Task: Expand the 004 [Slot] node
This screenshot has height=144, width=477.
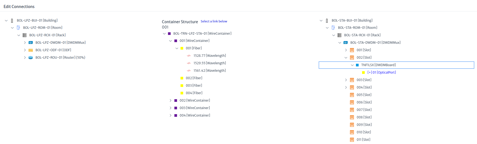Action: click(346, 87)
